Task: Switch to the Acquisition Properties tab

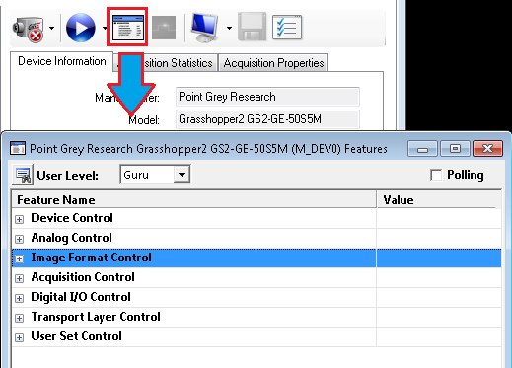Action: [x=273, y=63]
